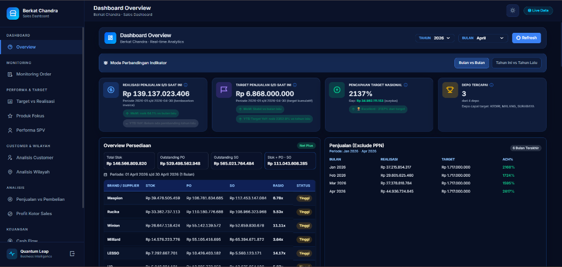Click the Outstanding PO card
The image size is (562, 267).
183,161
